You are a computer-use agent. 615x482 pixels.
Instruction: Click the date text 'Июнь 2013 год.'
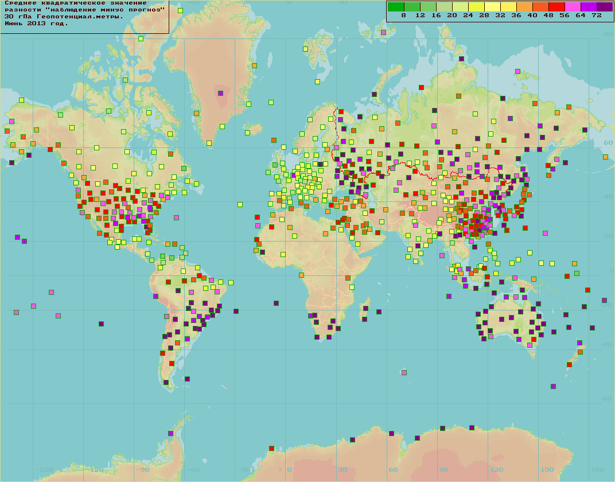pos(37,24)
